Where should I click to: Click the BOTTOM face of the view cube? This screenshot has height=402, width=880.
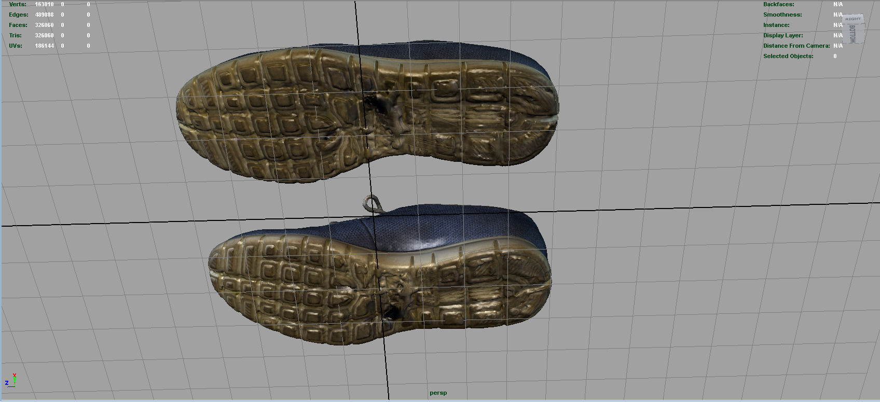(853, 33)
